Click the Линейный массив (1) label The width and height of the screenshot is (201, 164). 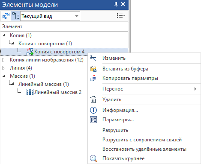(x=44, y=84)
